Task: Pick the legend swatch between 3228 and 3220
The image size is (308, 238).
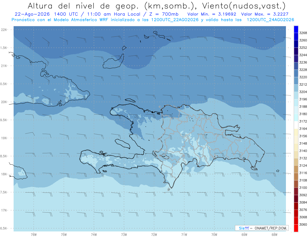Action: pyautogui.click(x=296, y=73)
